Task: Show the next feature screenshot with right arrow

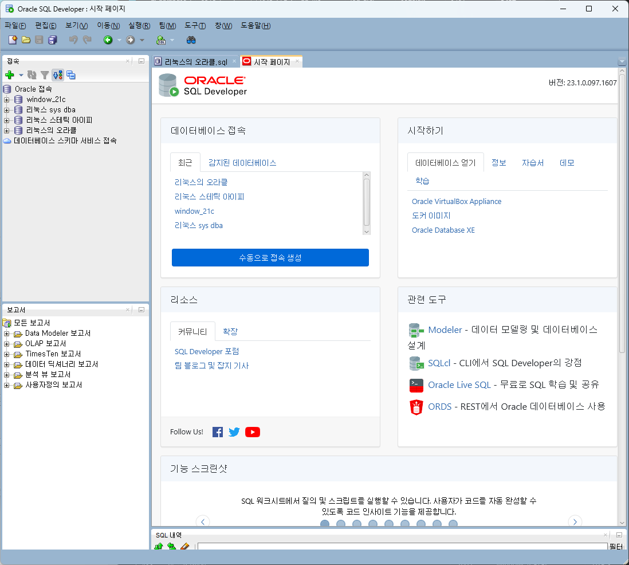Action: (x=575, y=521)
